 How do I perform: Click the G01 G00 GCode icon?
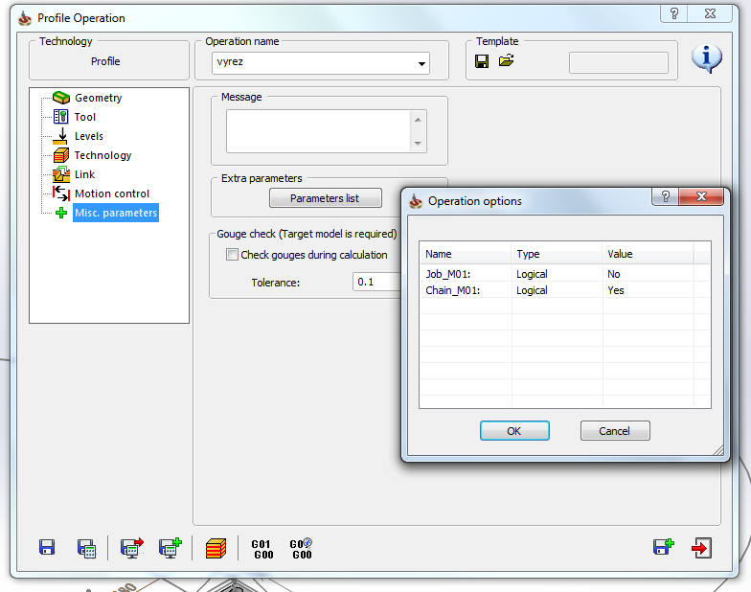pyautogui.click(x=262, y=550)
